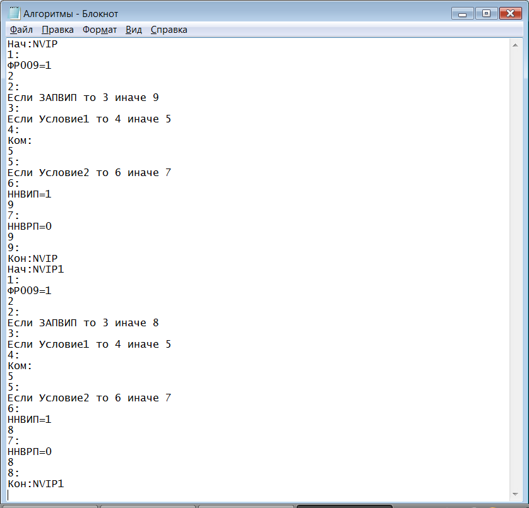Minimize the Блокнот window

coord(463,14)
